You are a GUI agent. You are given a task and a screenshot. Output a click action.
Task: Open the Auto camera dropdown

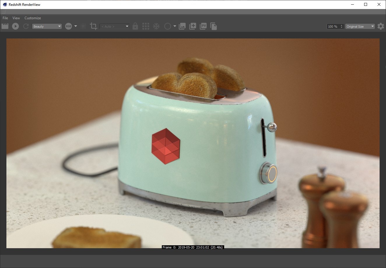114,26
